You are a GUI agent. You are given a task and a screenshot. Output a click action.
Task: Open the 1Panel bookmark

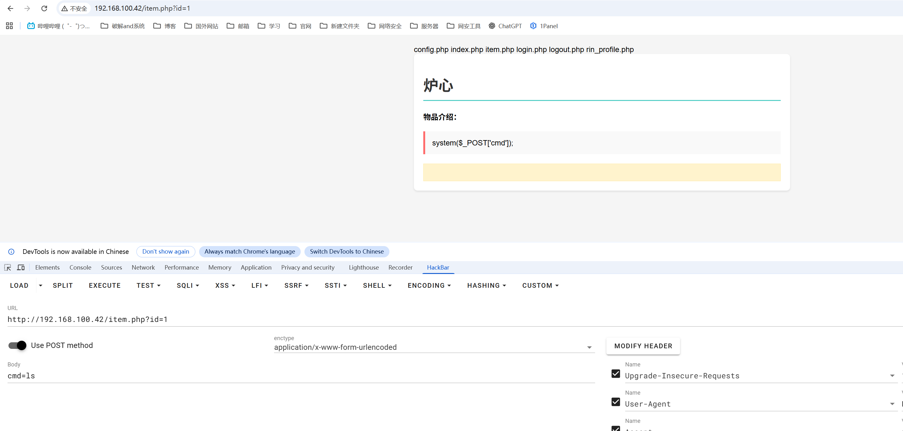click(544, 26)
